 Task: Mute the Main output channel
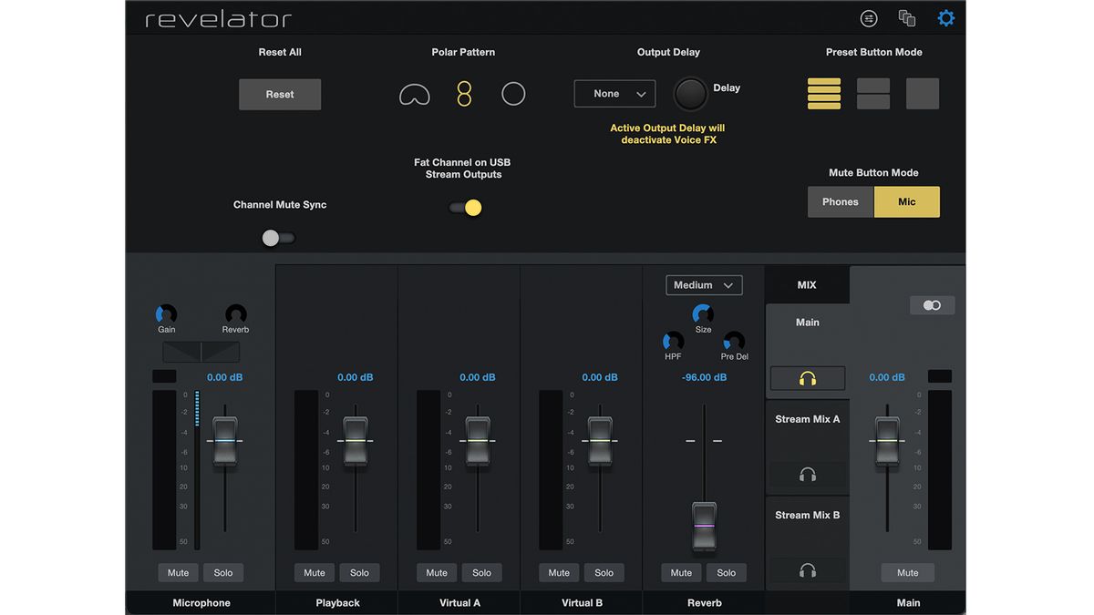pyautogui.click(x=908, y=573)
